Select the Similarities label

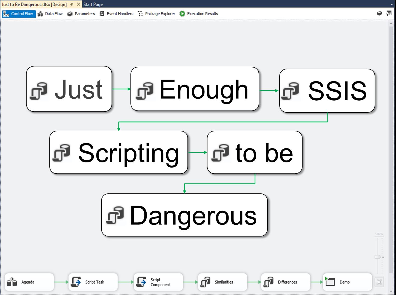[224, 282]
